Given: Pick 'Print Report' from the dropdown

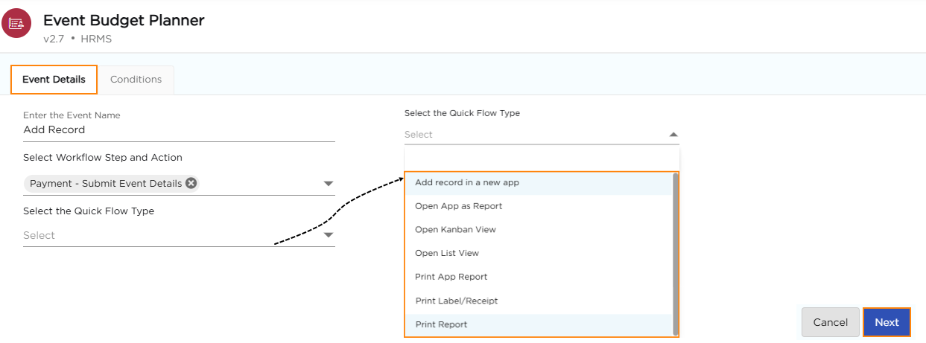Looking at the screenshot, I should (441, 324).
